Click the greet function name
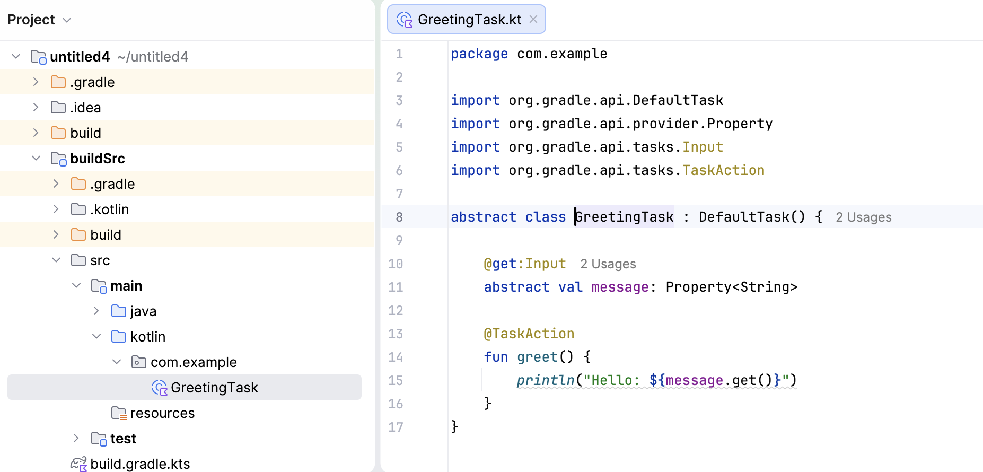The width and height of the screenshot is (983, 472). tap(538, 357)
